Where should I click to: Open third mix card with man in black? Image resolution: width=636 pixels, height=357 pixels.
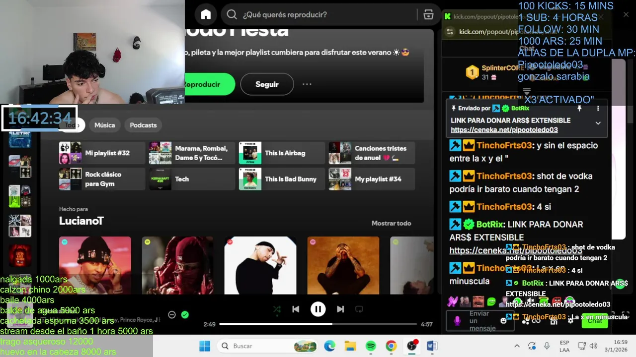click(260, 265)
